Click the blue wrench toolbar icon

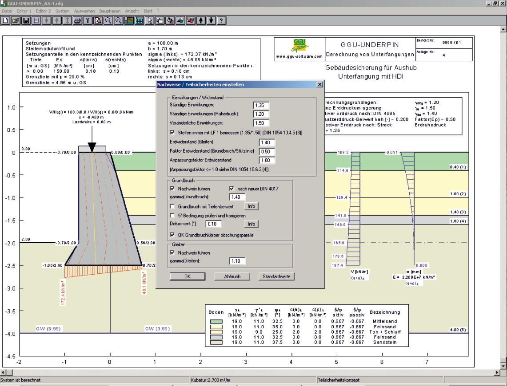click(x=88, y=21)
